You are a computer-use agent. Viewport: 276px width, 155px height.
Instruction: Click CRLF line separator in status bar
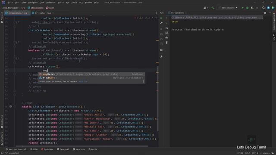pyautogui.click(x=248, y=153)
